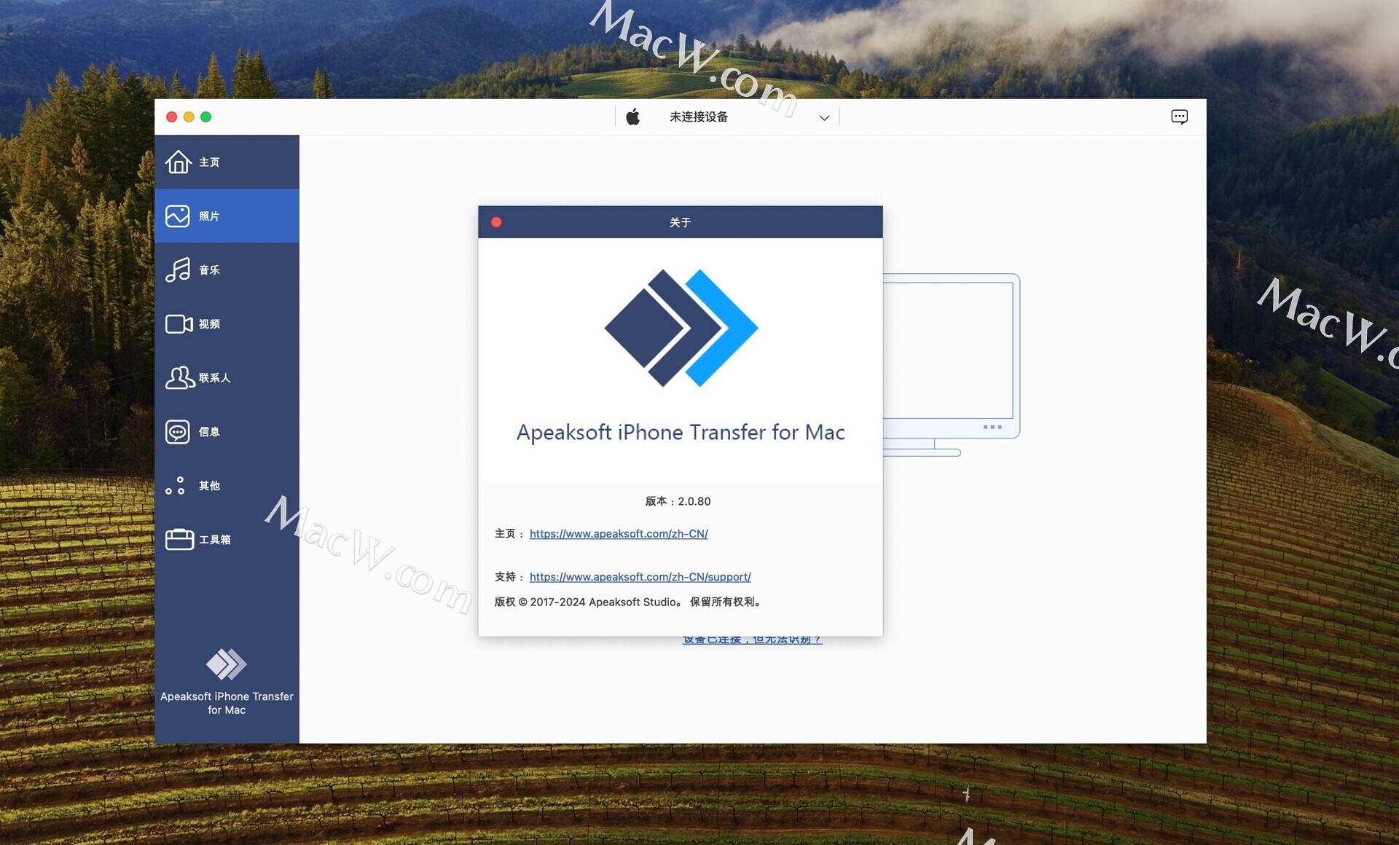Open the Messages bubble icon

pos(178,431)
